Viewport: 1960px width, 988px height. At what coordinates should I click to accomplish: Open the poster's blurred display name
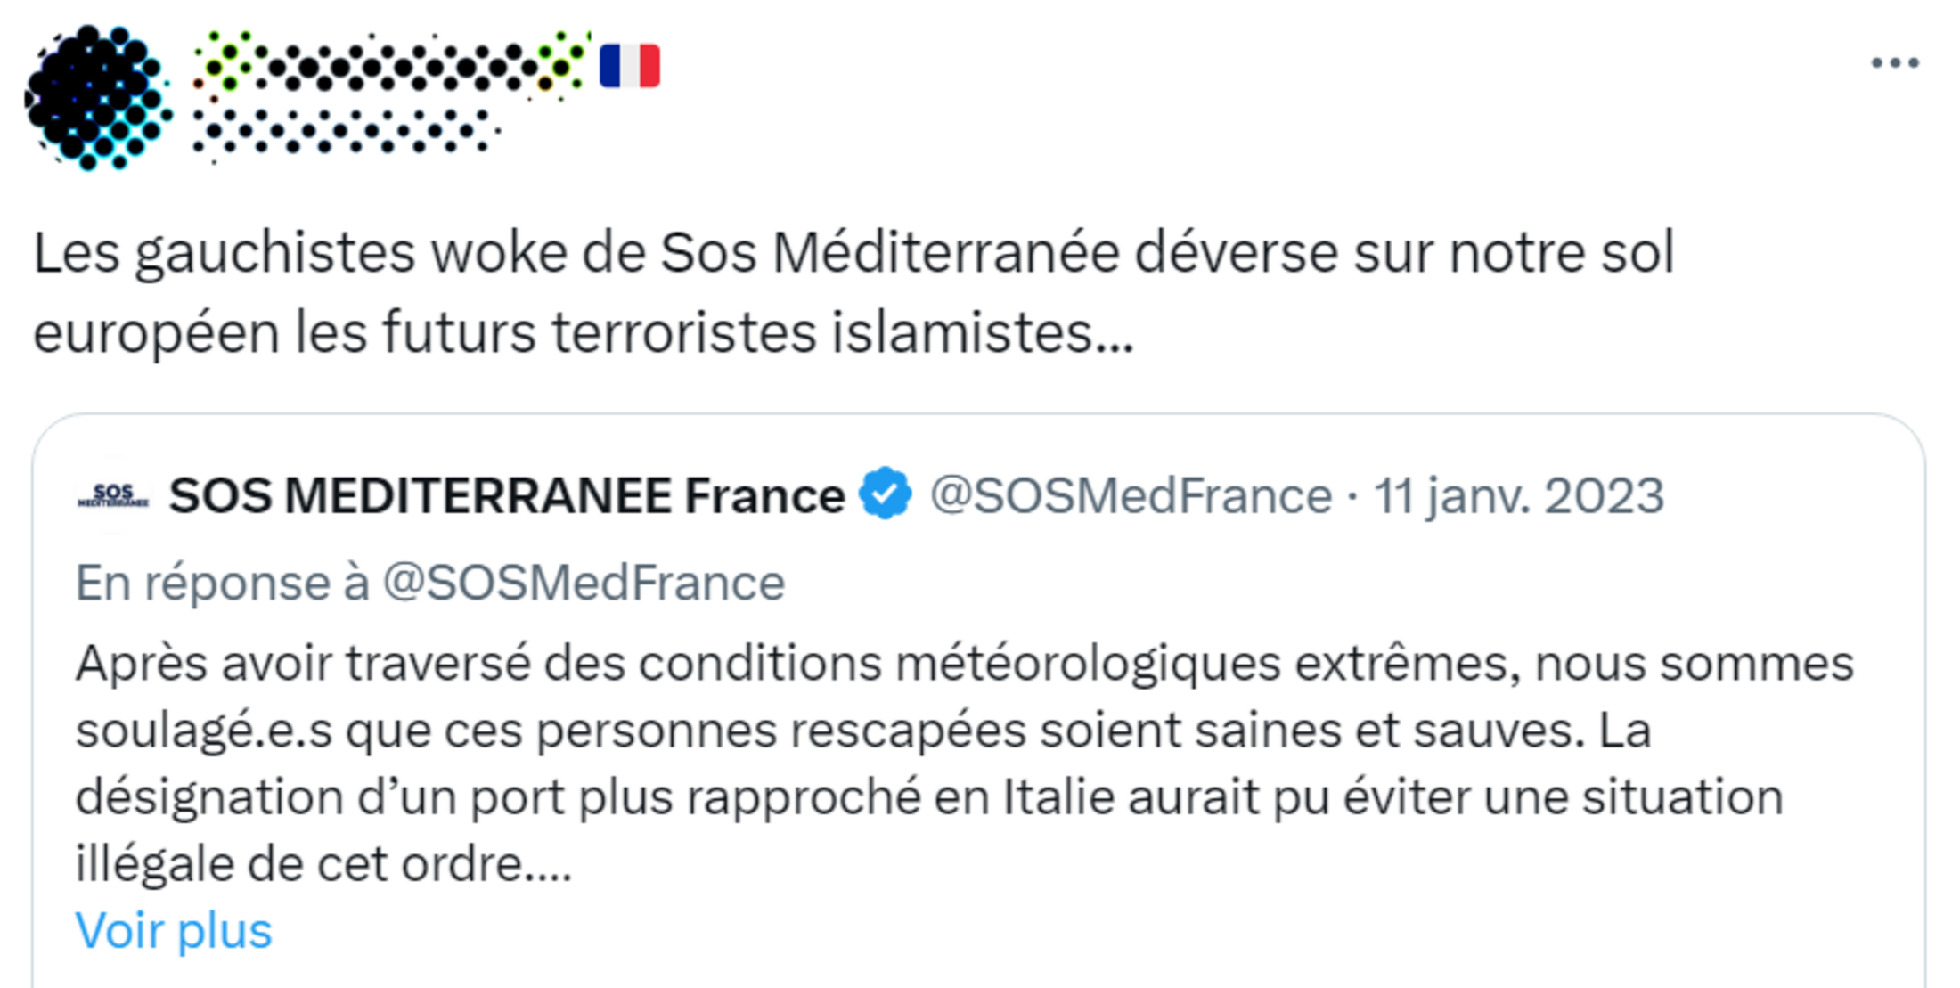click(392, 64)
